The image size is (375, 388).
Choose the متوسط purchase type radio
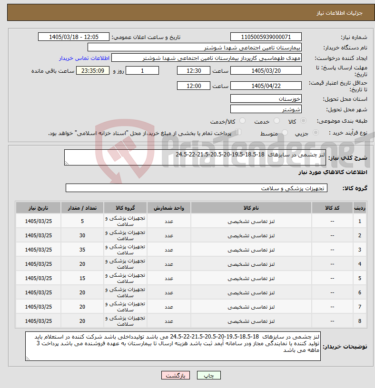pyautogui.click(x=285, y=133)
